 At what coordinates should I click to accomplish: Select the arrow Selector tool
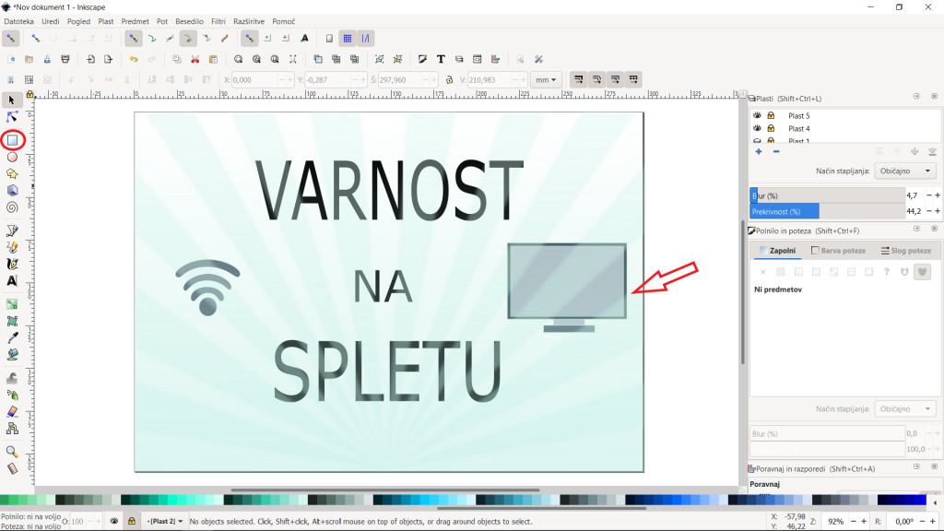pos(11,100)
